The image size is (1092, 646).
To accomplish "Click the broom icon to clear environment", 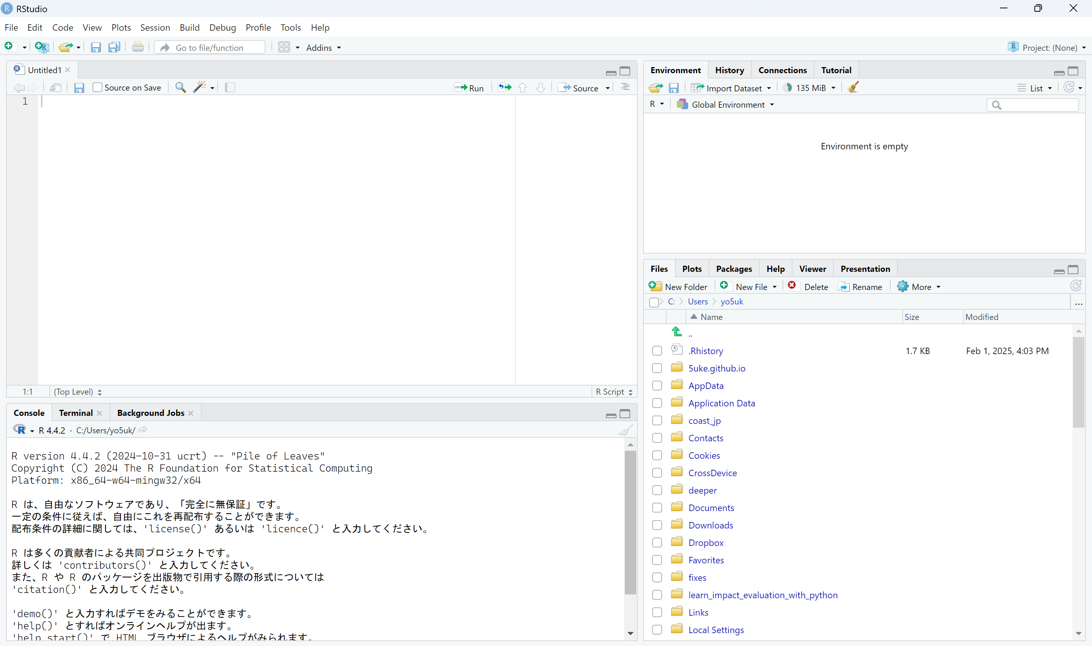I will pos(853,88).
